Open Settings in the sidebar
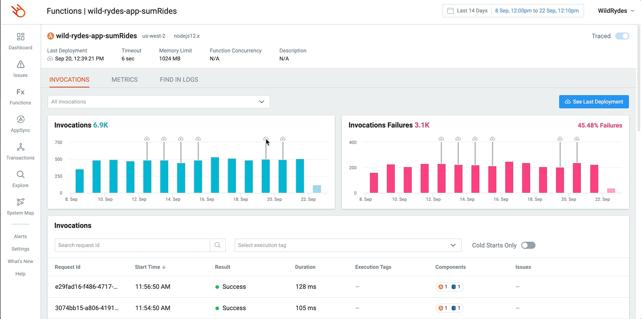Viewport: 641px width, 319px height. tap(20, 249)
